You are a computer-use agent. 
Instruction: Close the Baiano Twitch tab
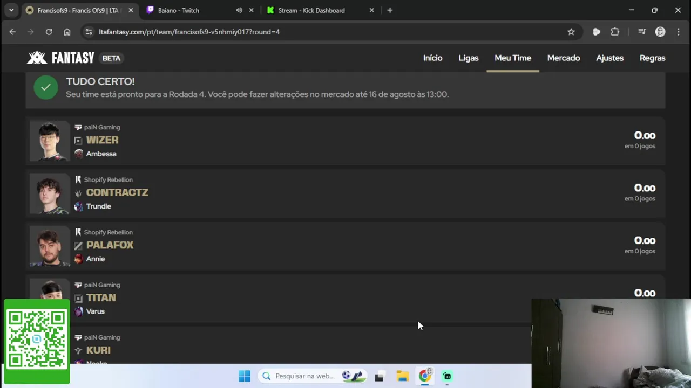(x=251, y=10)
